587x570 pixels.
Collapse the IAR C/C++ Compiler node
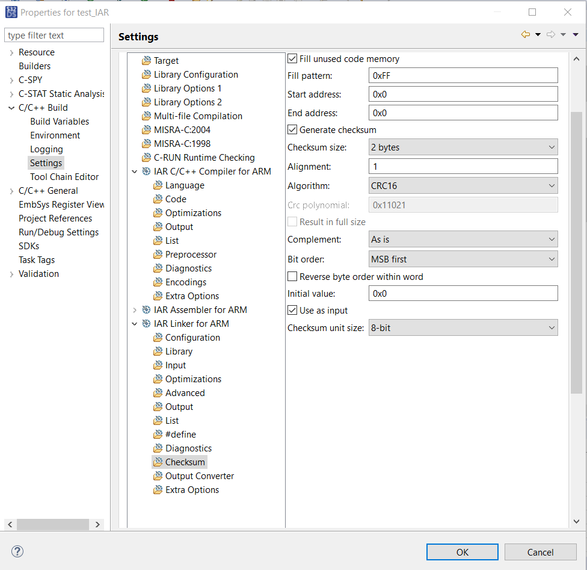135,172
